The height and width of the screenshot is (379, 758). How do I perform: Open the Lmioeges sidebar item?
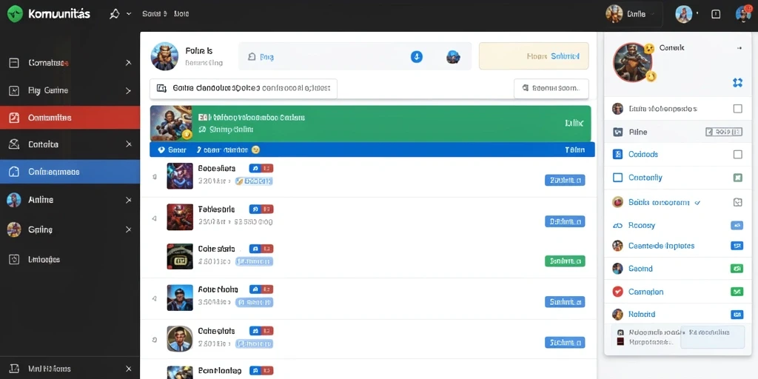tap(44, 260)
